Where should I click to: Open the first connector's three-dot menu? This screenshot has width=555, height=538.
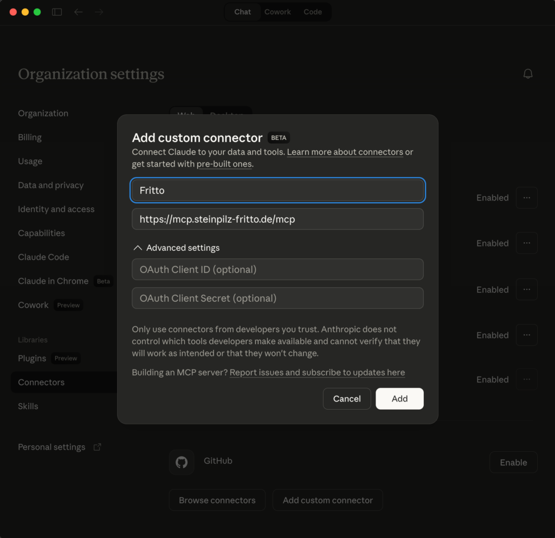pyautogui.click(x=526, y=198)
